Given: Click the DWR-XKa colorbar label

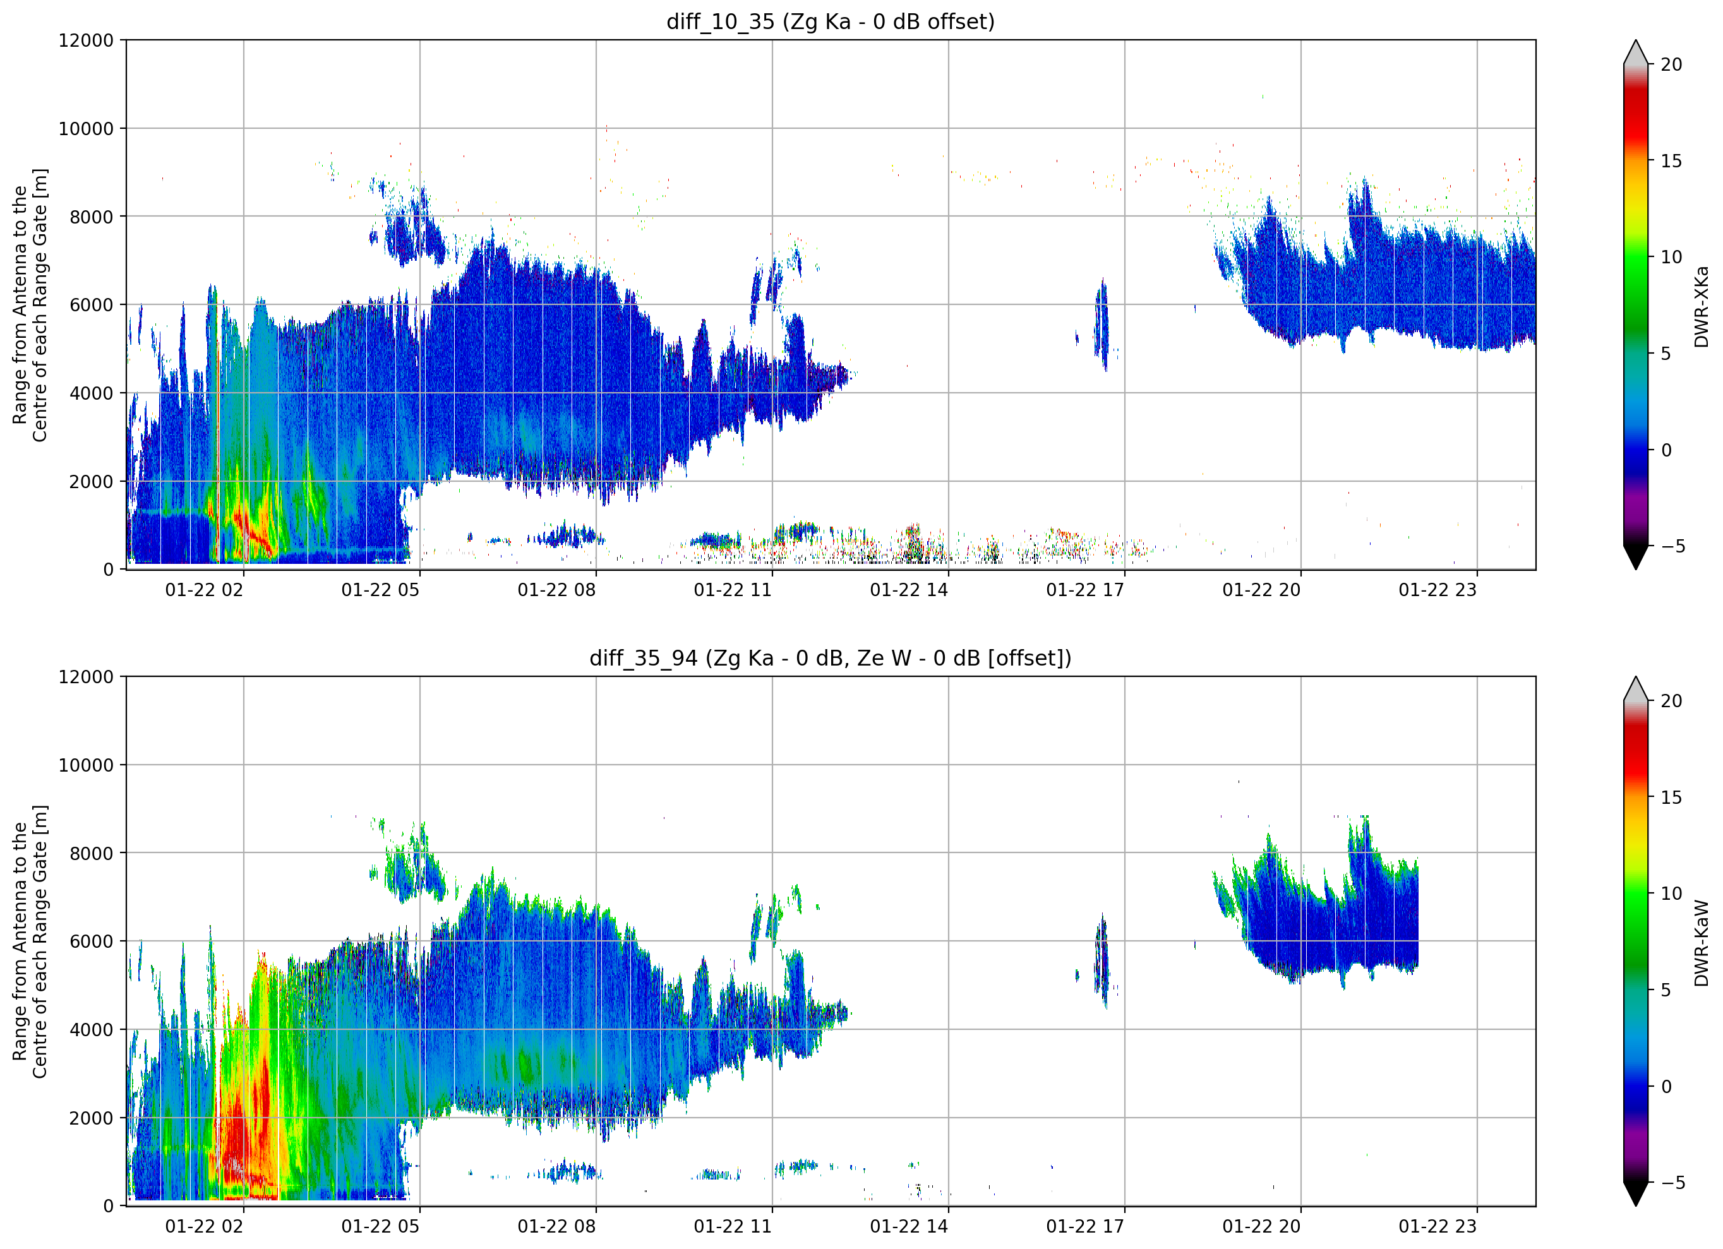Looking at the screenshot, I should coord(1701,306).
